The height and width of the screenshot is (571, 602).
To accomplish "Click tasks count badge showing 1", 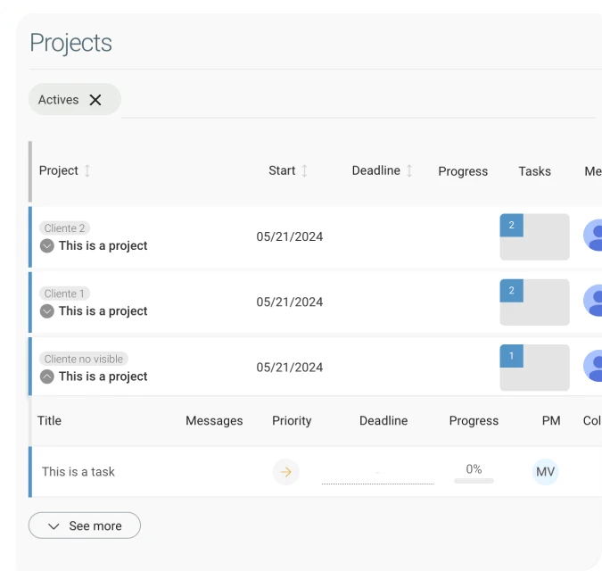I will [x=511, y=356].
